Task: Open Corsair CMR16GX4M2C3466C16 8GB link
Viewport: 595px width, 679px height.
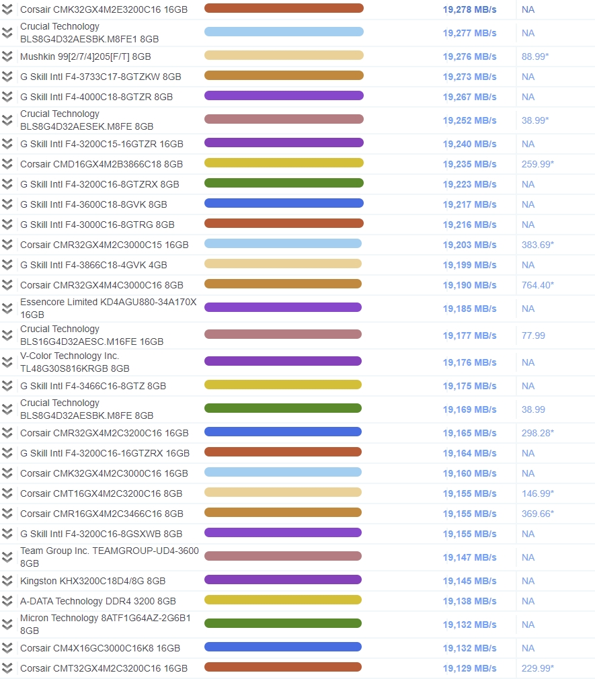Action: click(x=102, y=514)
